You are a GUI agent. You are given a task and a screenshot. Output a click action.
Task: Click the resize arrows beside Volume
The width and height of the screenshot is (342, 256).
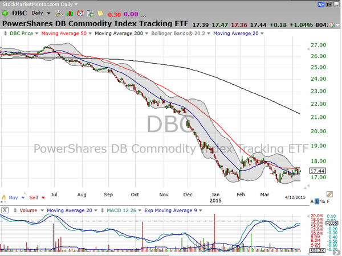(x=15, y=210)
